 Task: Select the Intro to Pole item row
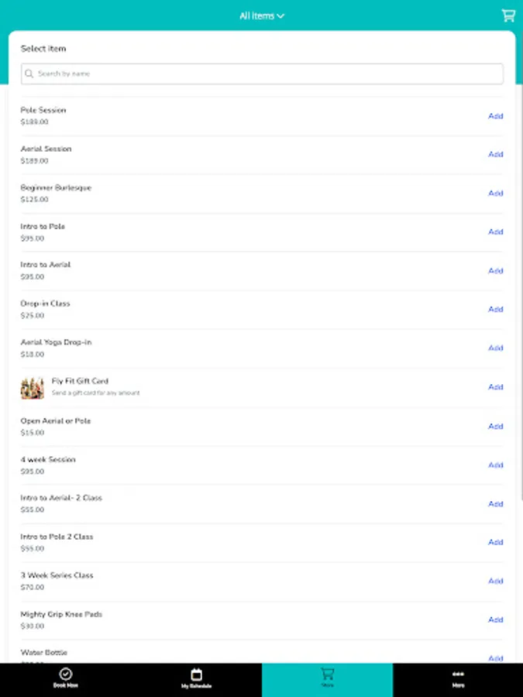click(232, 232)
